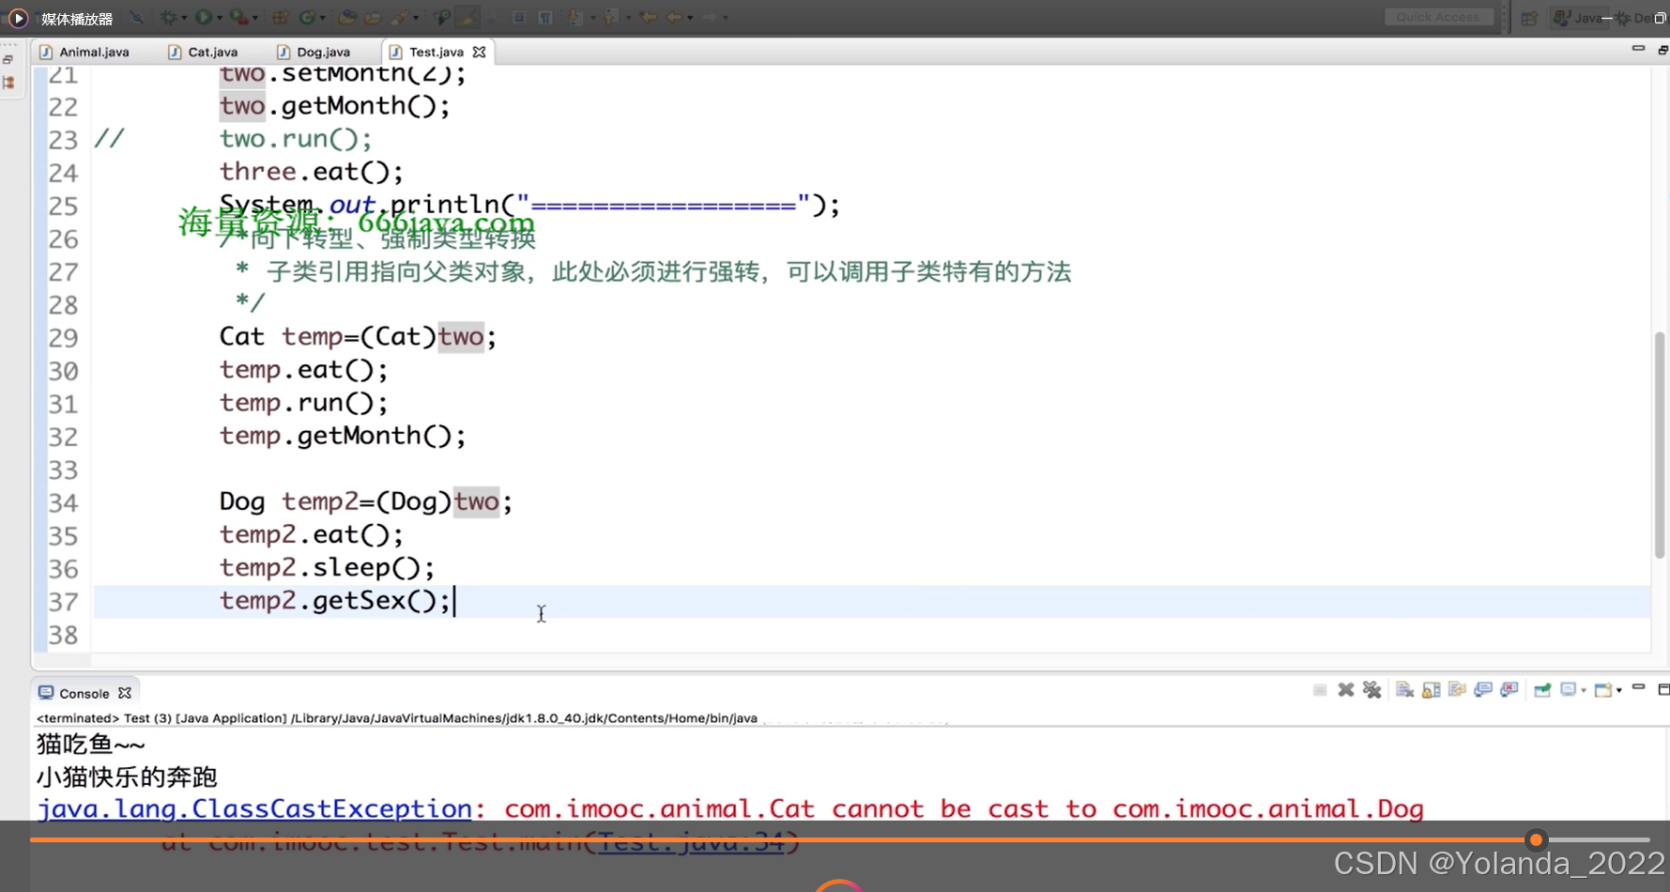Switch to the Cat.java editor tab
The width and height of the screenshot is (1670, 892).
tap(203, 52)
